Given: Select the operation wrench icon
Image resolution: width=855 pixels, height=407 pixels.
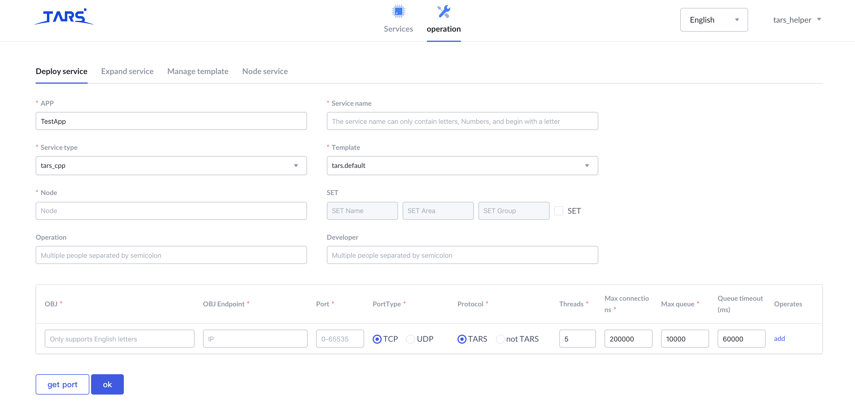Looking at the screenshot, I should tap(443, 12).
